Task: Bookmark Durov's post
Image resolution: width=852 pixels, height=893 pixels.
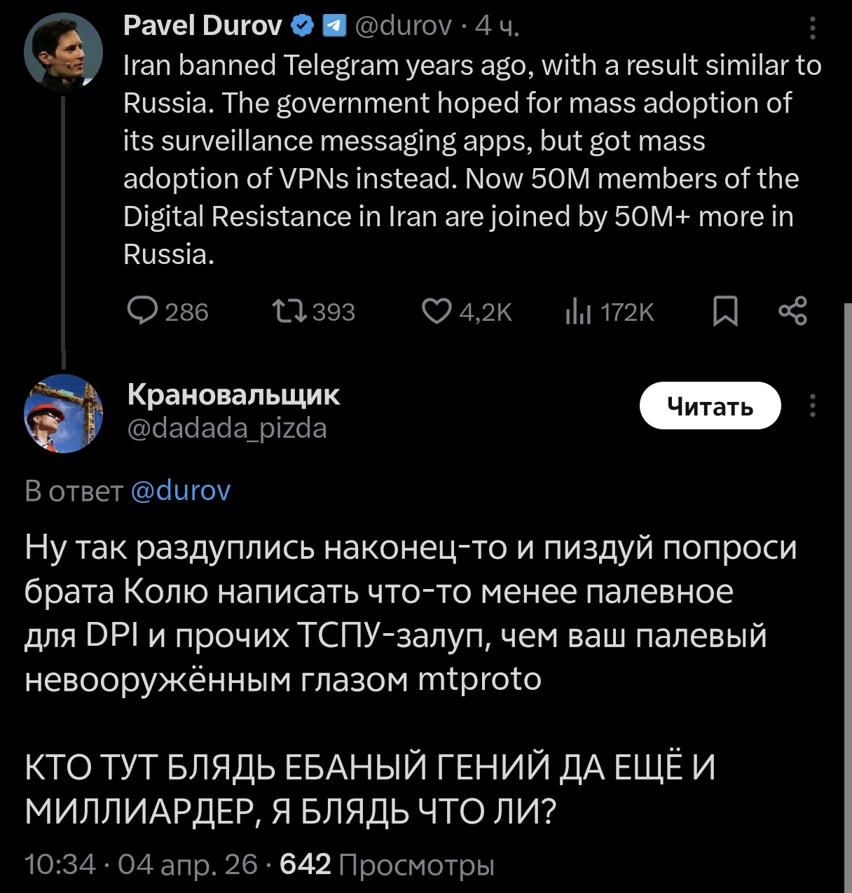Action: [725, 311]
